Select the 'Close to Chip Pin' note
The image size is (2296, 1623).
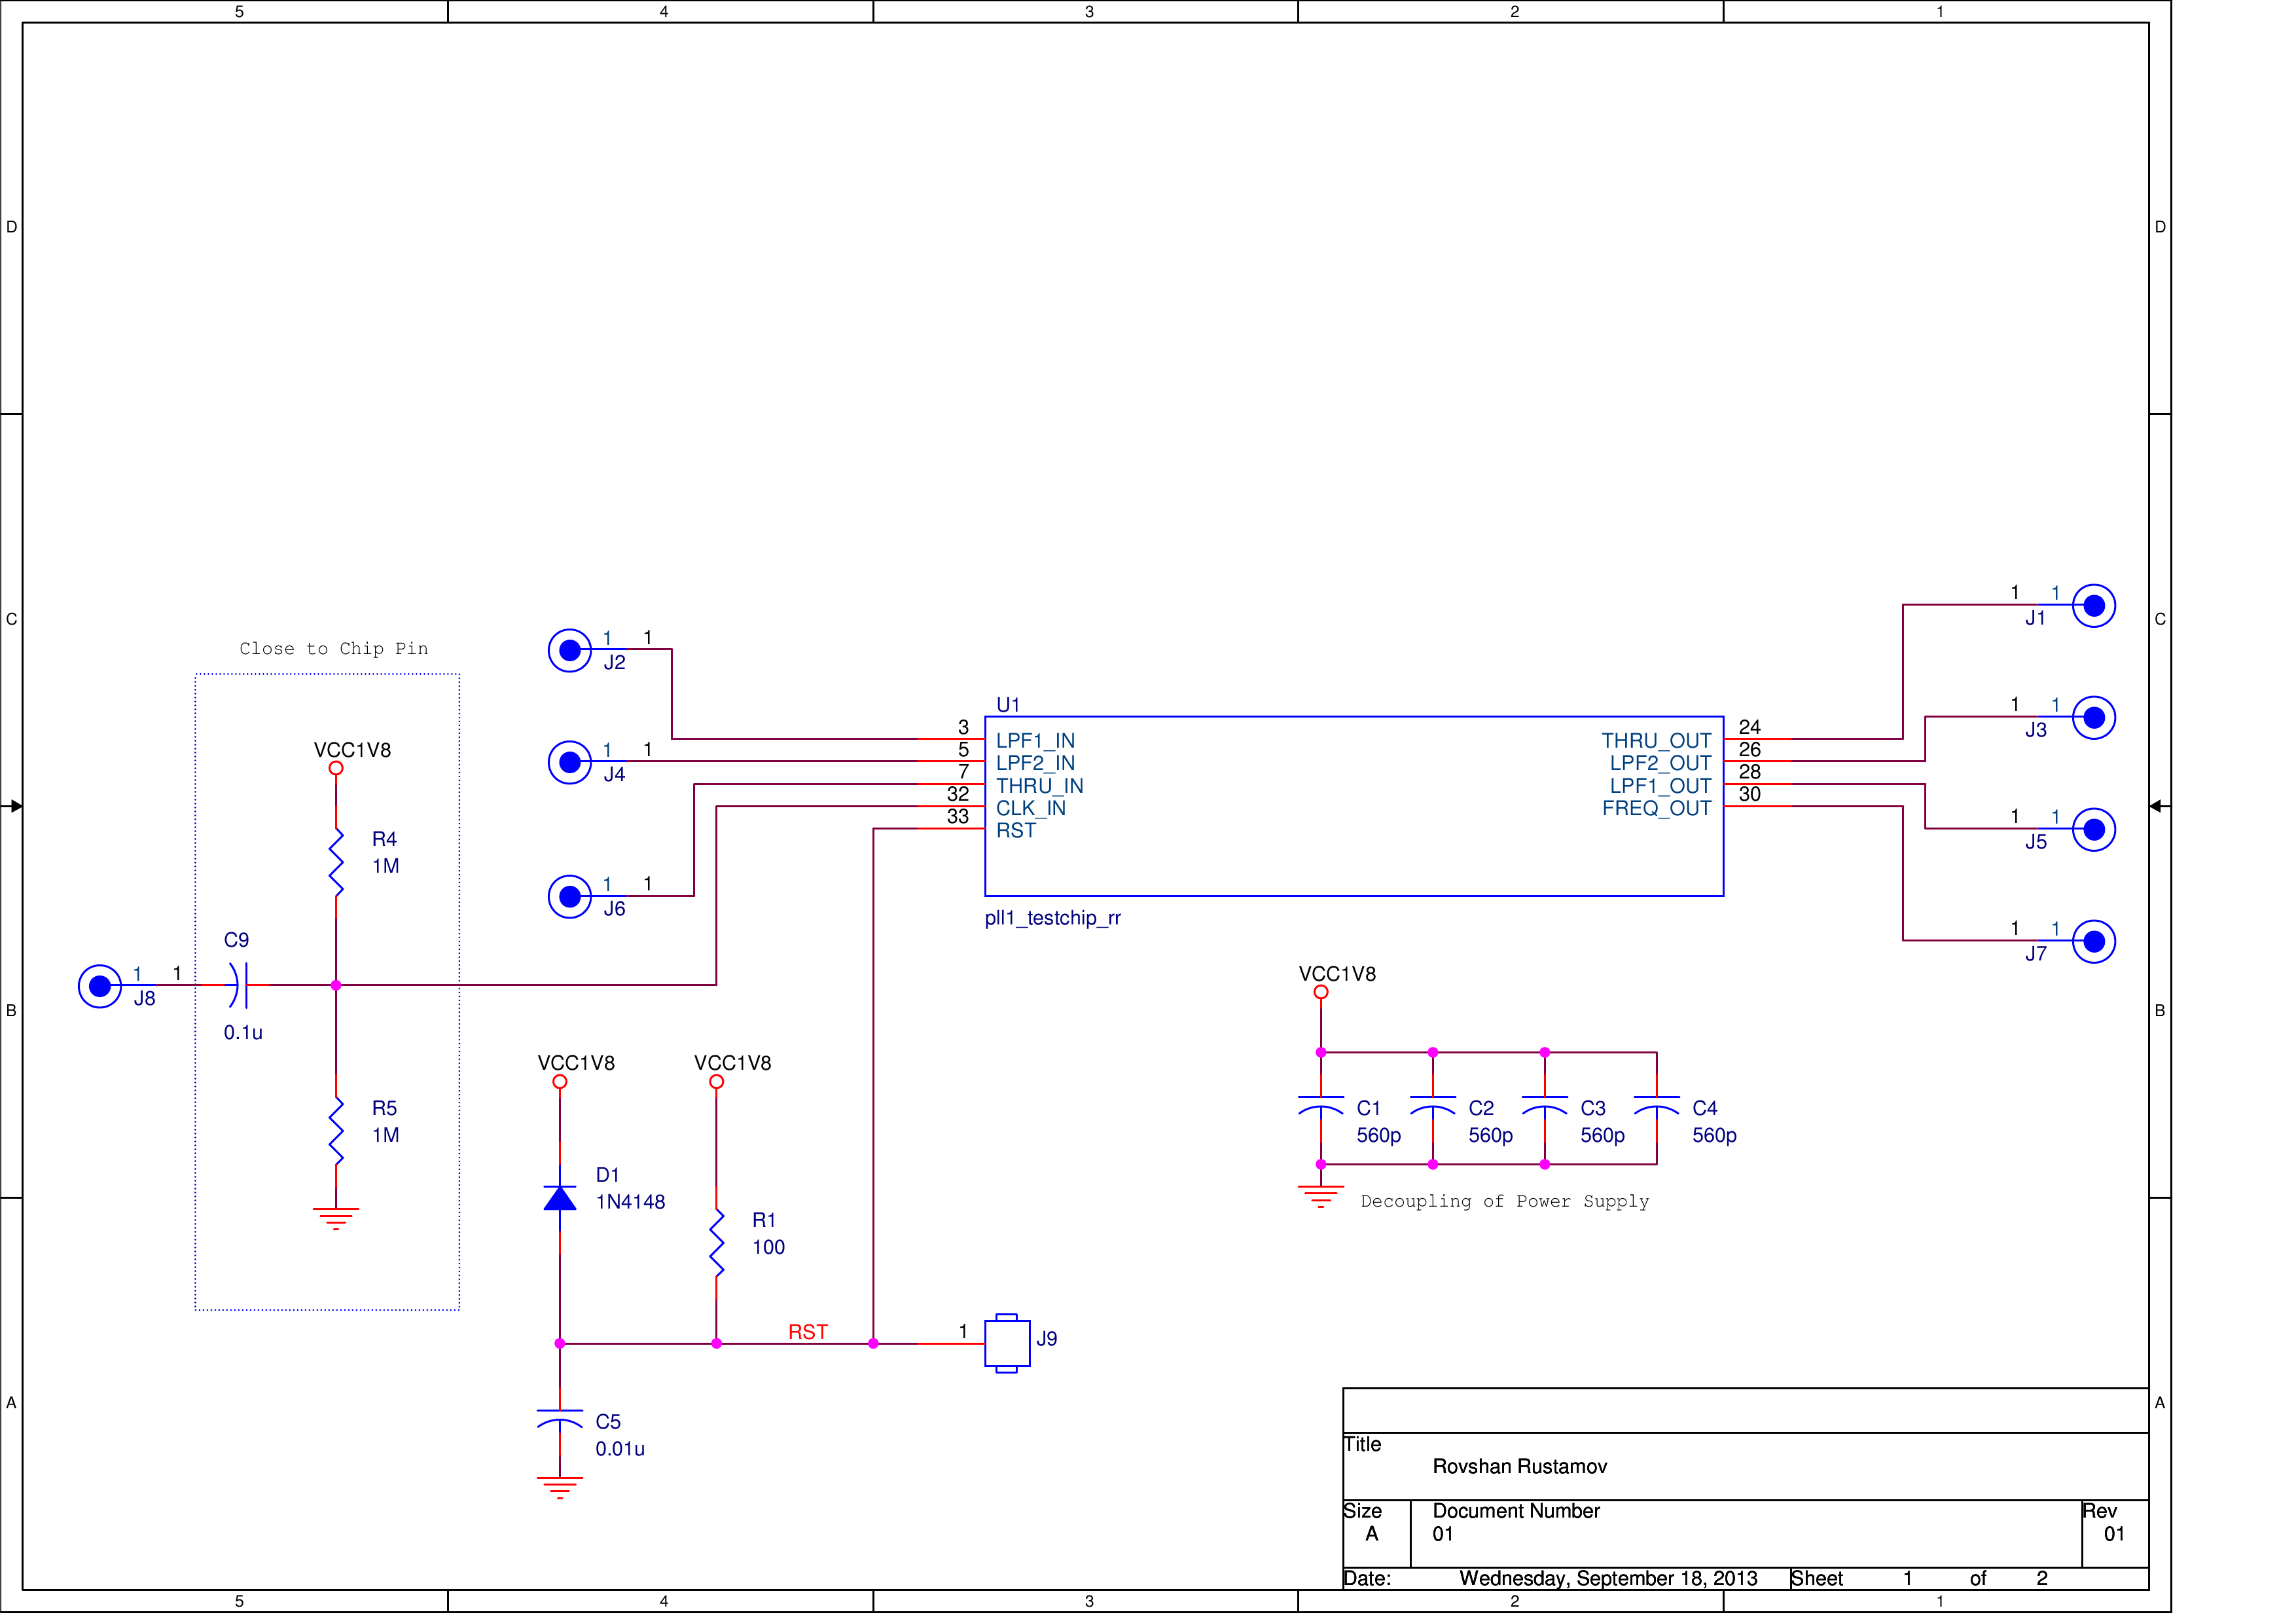(x=334, y=649)
